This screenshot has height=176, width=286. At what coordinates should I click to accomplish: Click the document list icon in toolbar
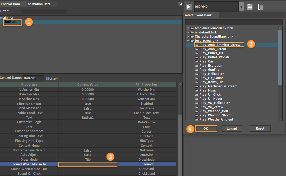pyautogui.click(x=250, y=7)
